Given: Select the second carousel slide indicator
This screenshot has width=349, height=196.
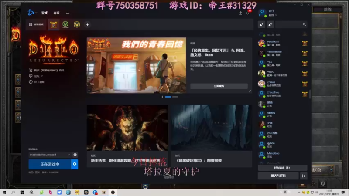Looking at the screenshot, I should point(175,97).
